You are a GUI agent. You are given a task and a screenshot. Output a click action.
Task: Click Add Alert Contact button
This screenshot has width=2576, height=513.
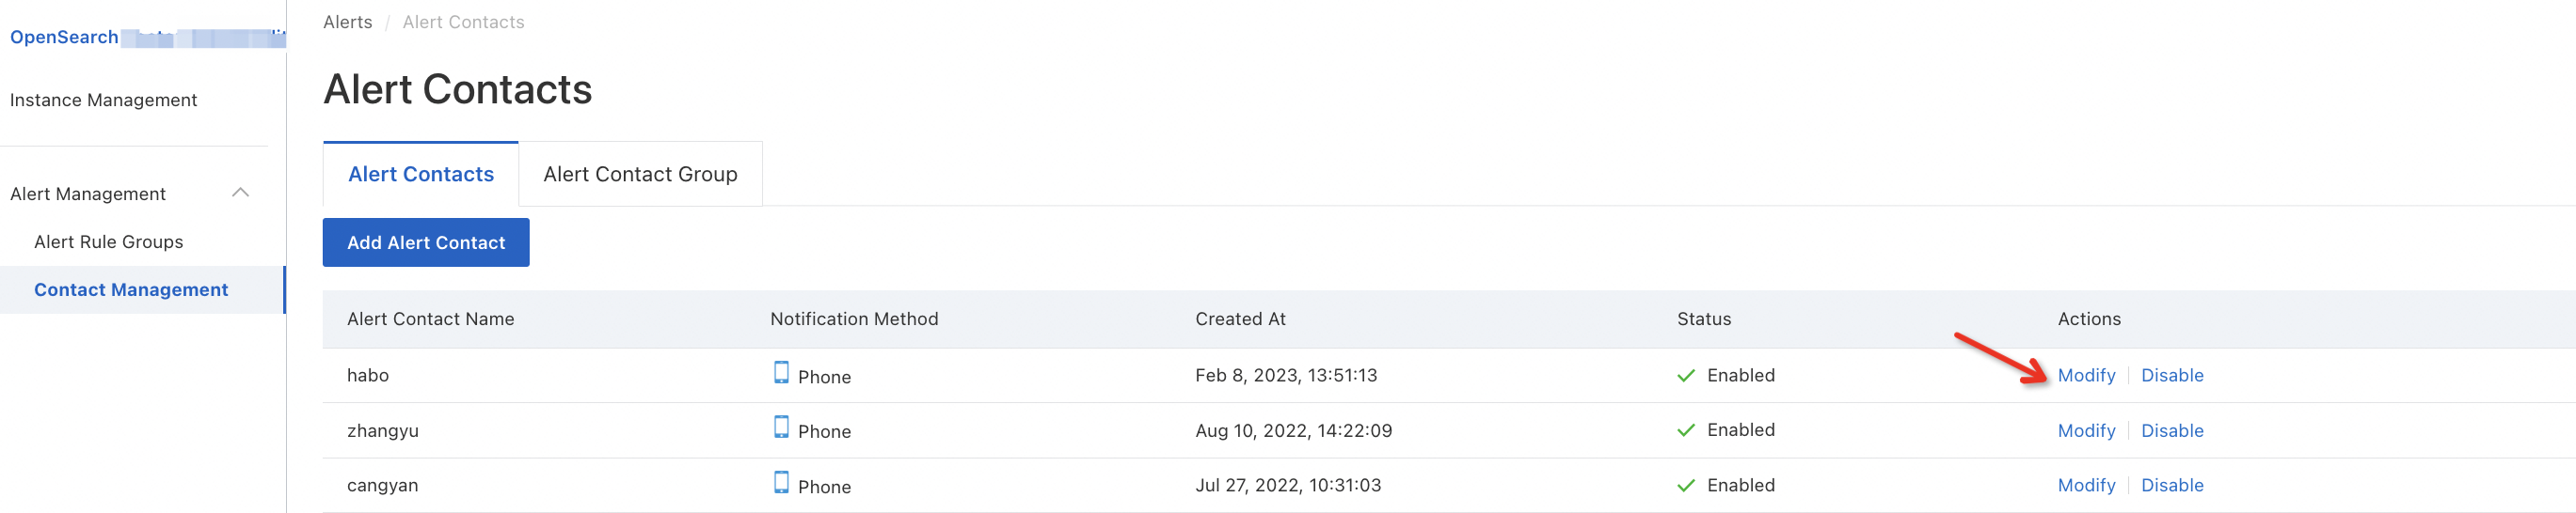pos(426,242)
